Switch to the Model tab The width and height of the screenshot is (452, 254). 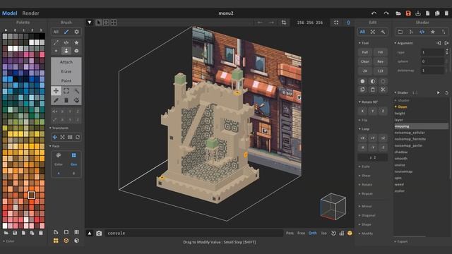click(9, 13)
